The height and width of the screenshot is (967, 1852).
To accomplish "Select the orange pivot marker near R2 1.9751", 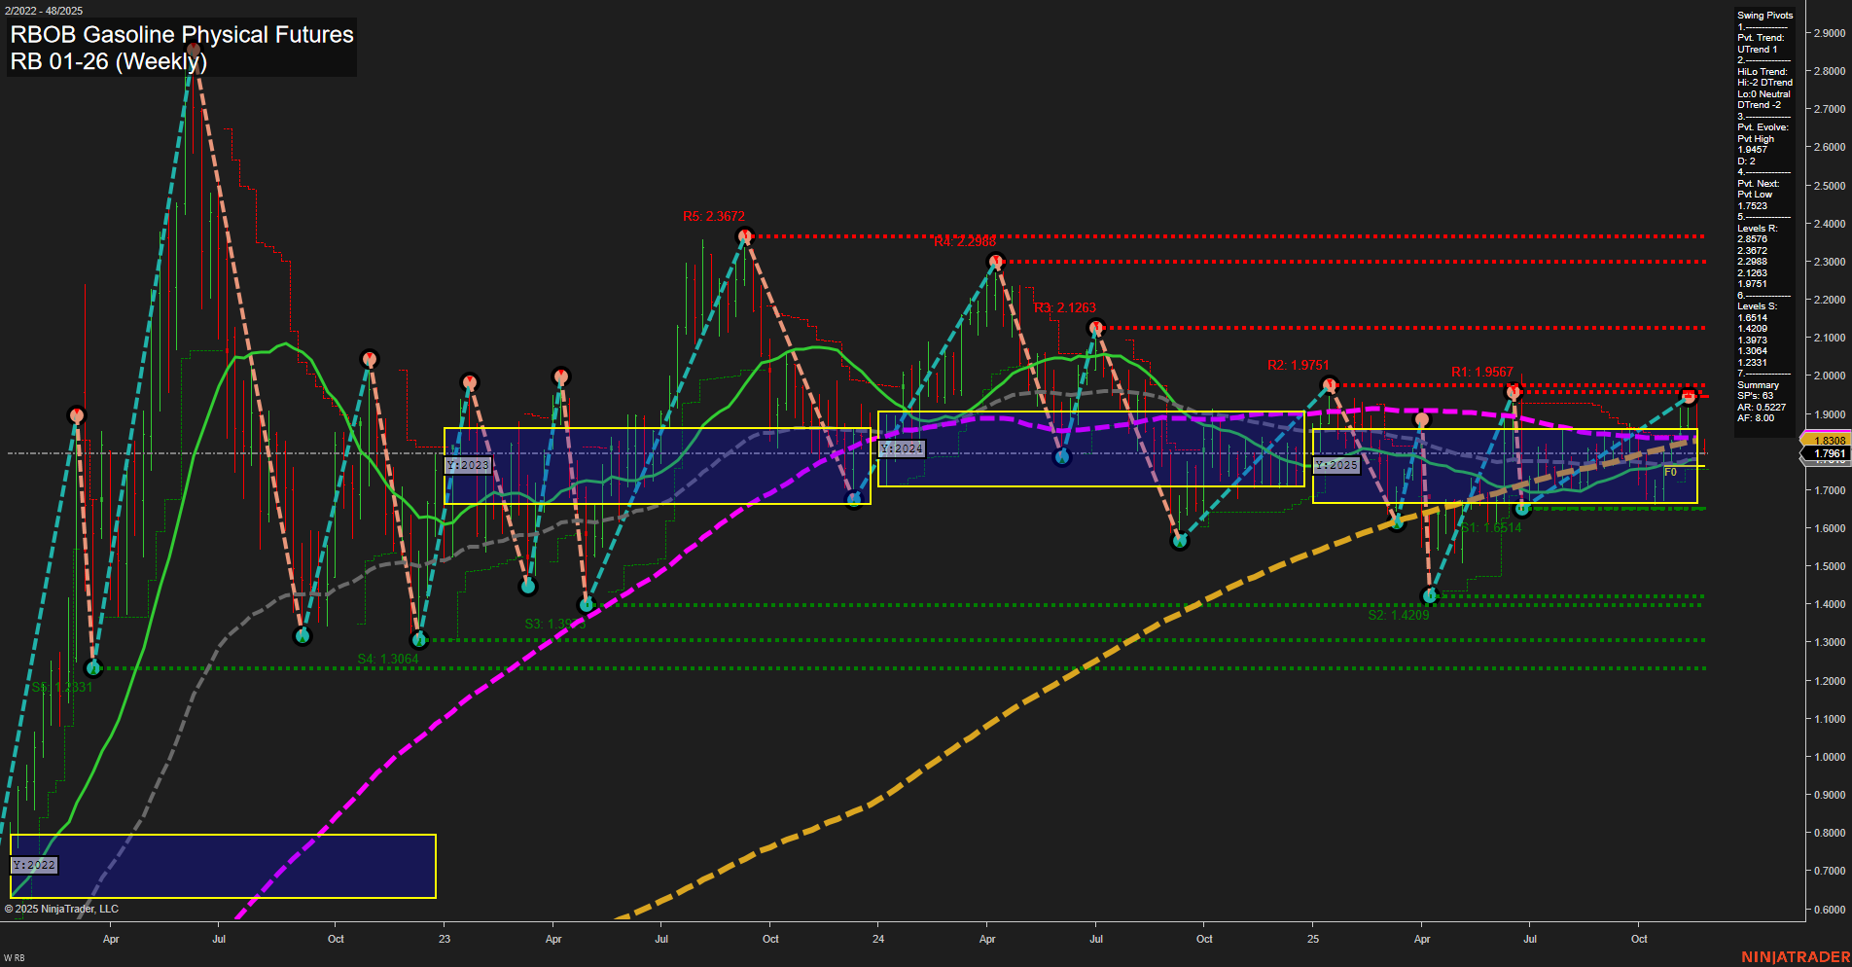I will coord(1328,384).
